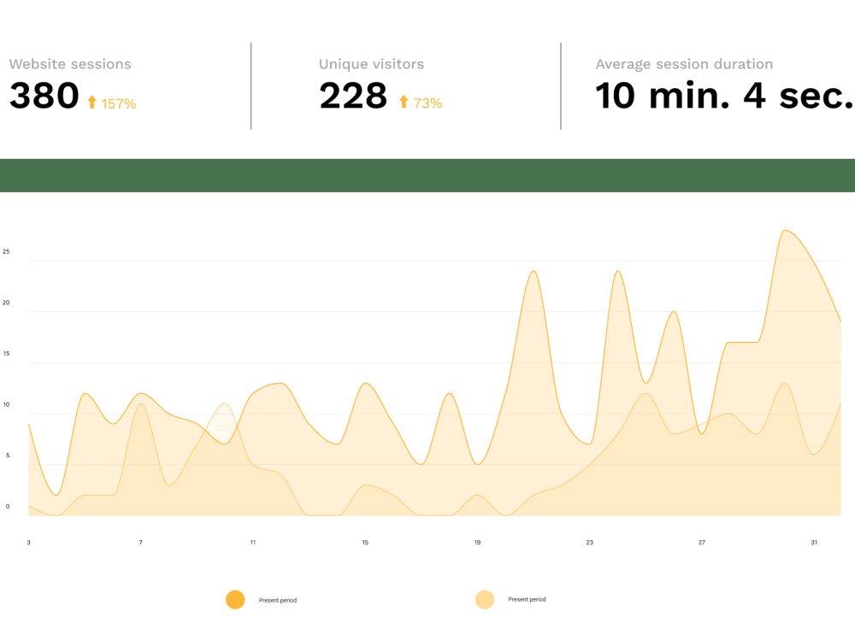Click the 380 sessions value
The width and height of the screenshot is (855, 641).
[x=44, y=96]
